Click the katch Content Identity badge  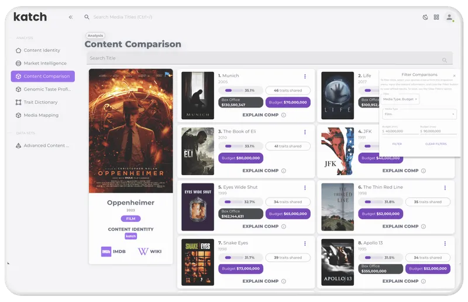coord(130,236)
